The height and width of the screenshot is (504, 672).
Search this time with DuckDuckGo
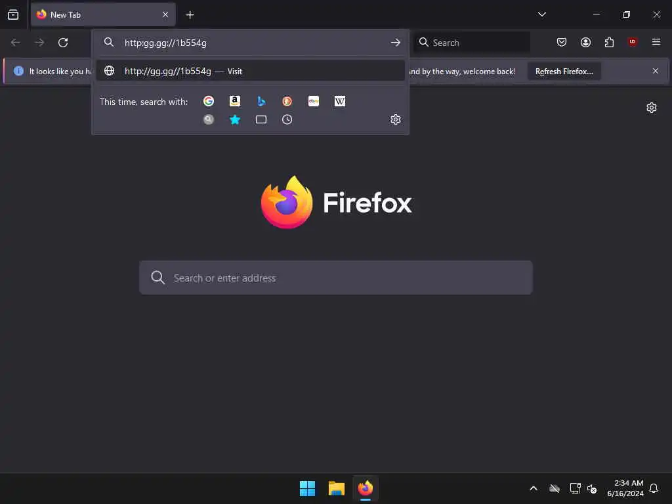pyautogui.click(x=287, y=101)
